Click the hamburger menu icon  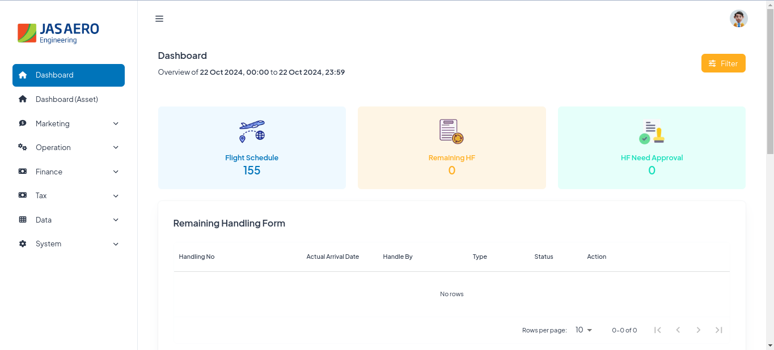coord(159,19)
